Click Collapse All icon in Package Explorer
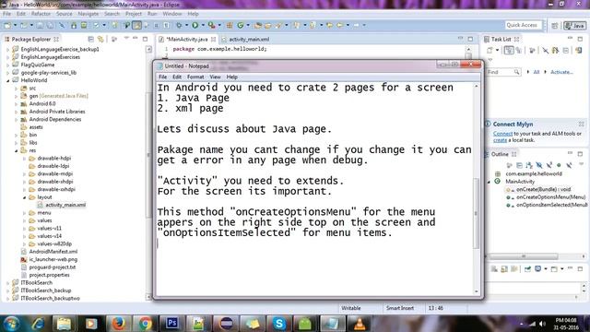The image size is (590, 332). pos(90,39)
